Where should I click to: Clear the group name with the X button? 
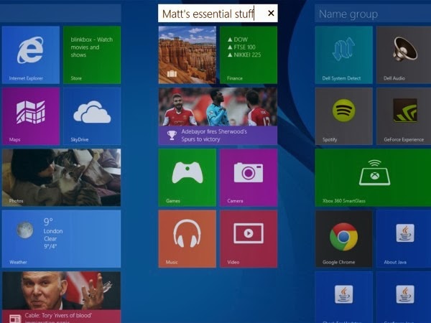pos(271,13)
